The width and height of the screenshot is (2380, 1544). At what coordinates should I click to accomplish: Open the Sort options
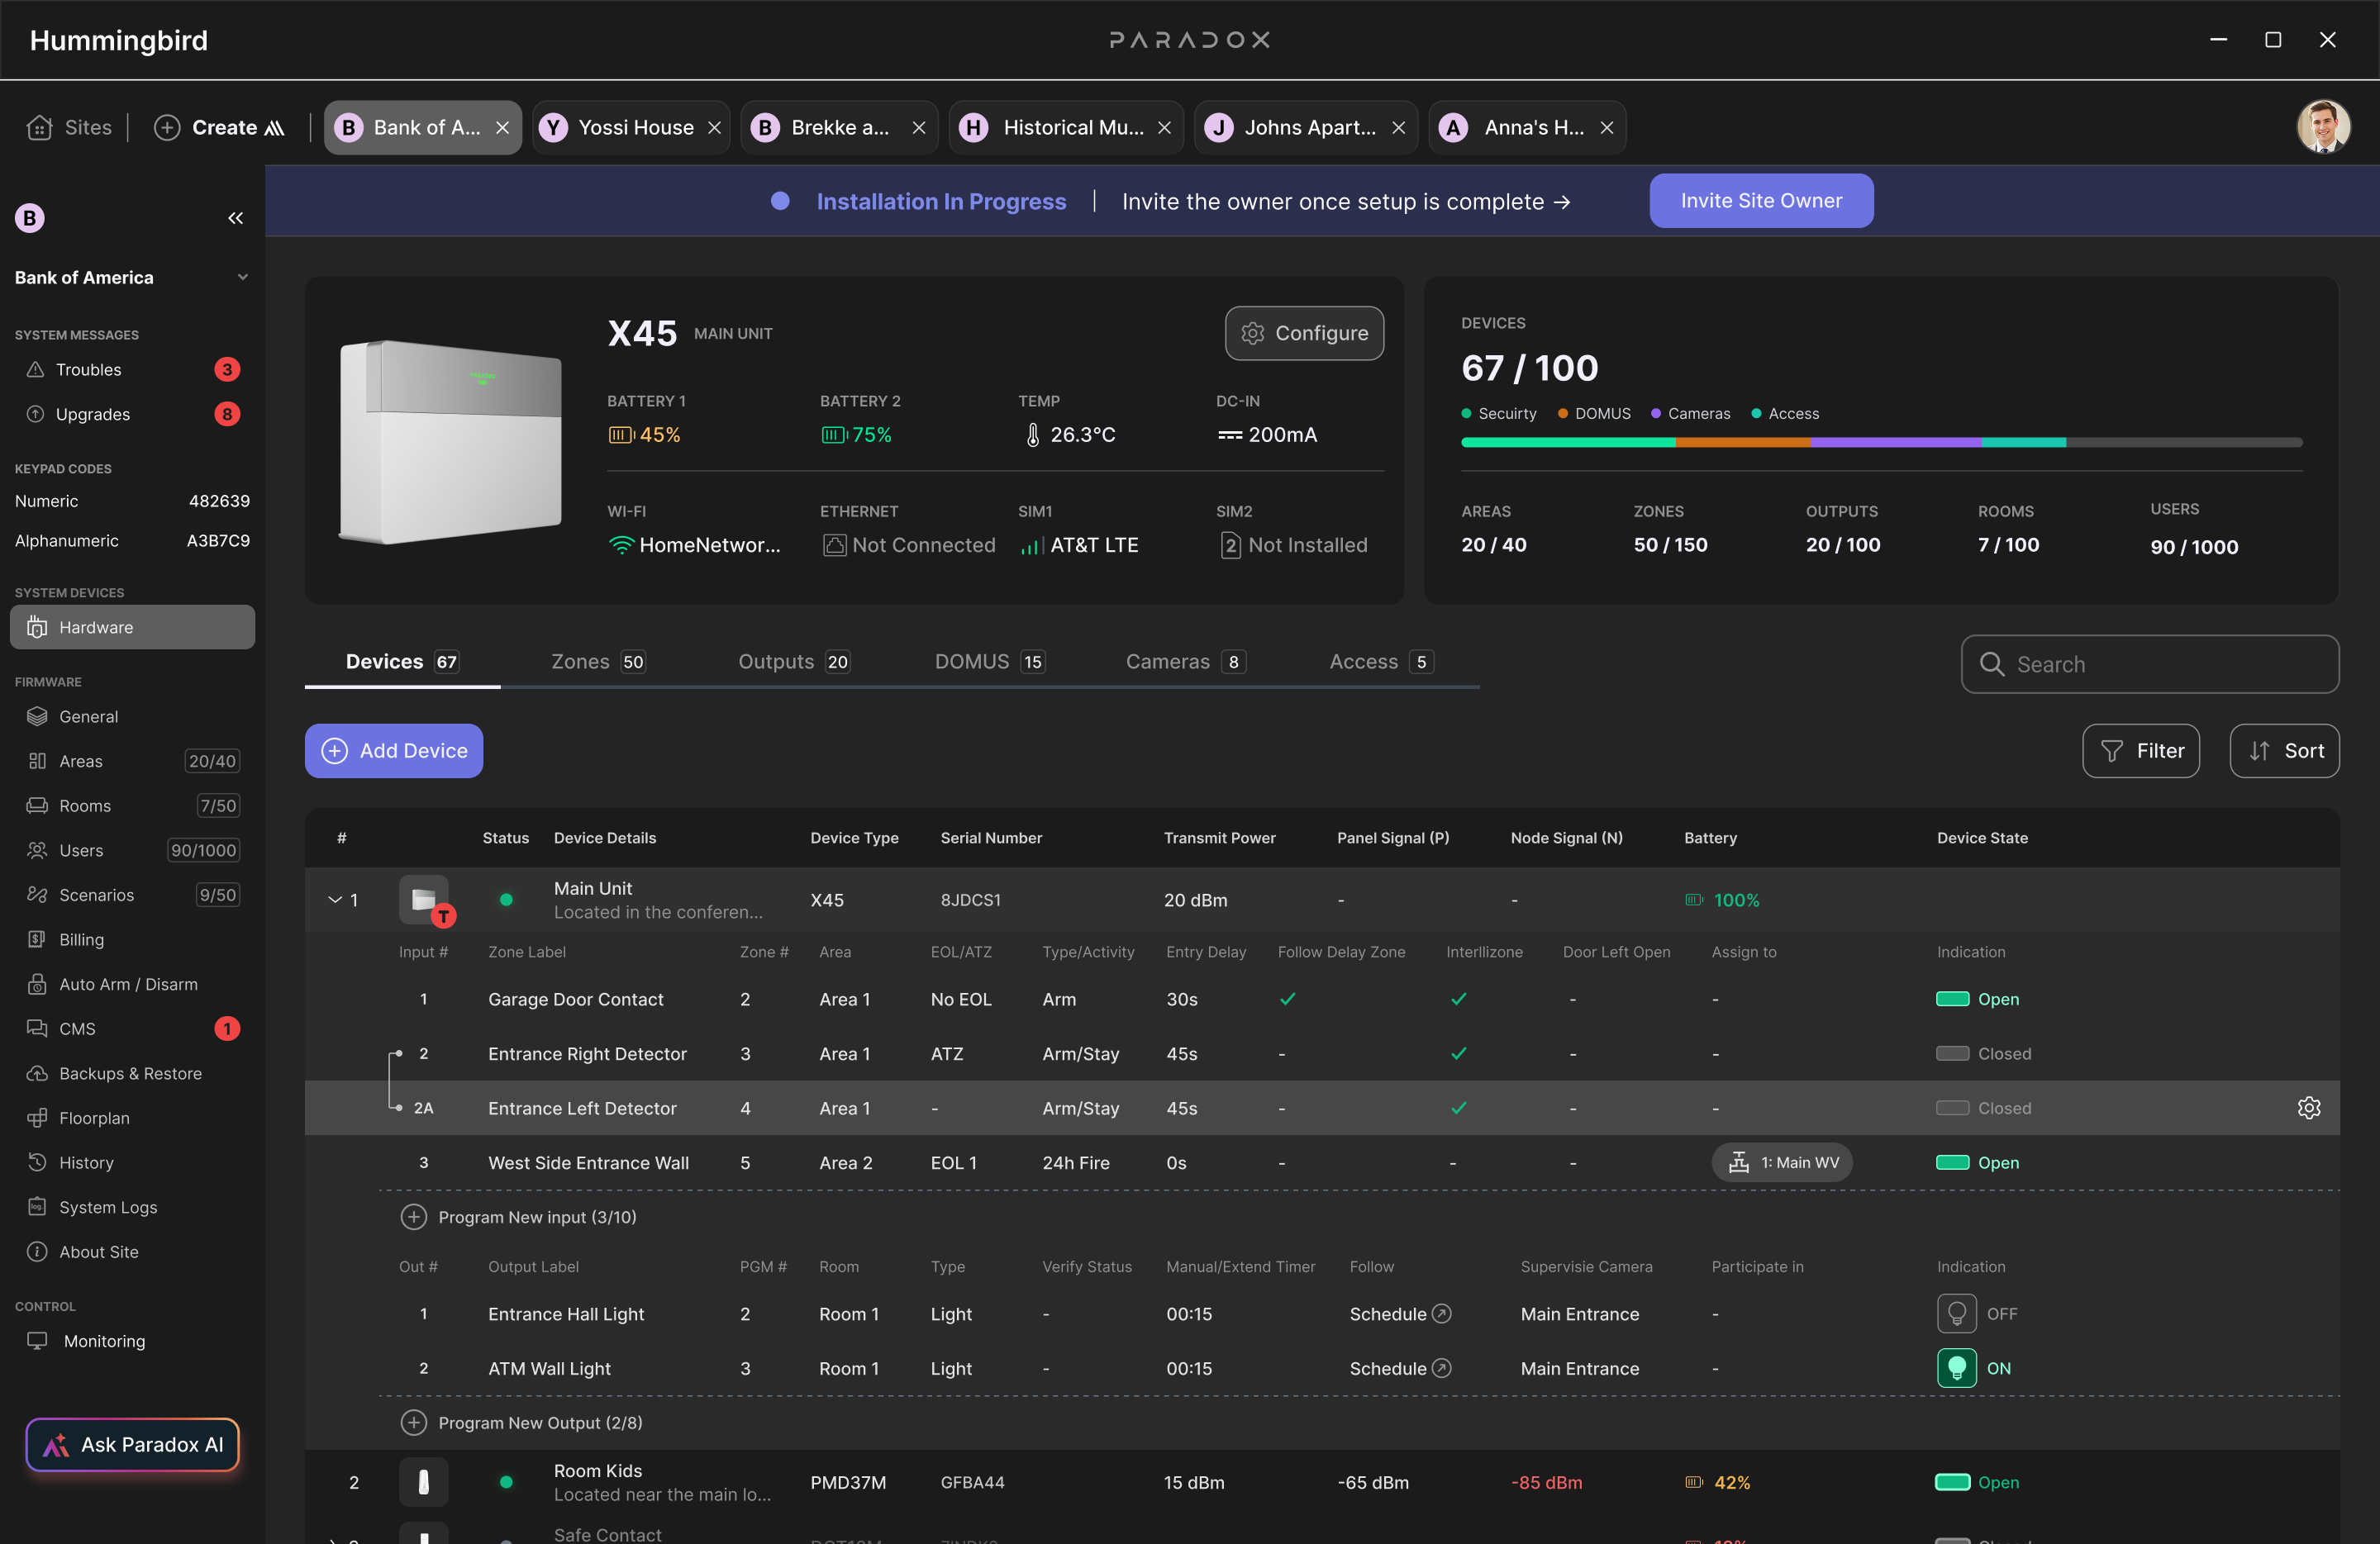click(x=2284, y=750)
